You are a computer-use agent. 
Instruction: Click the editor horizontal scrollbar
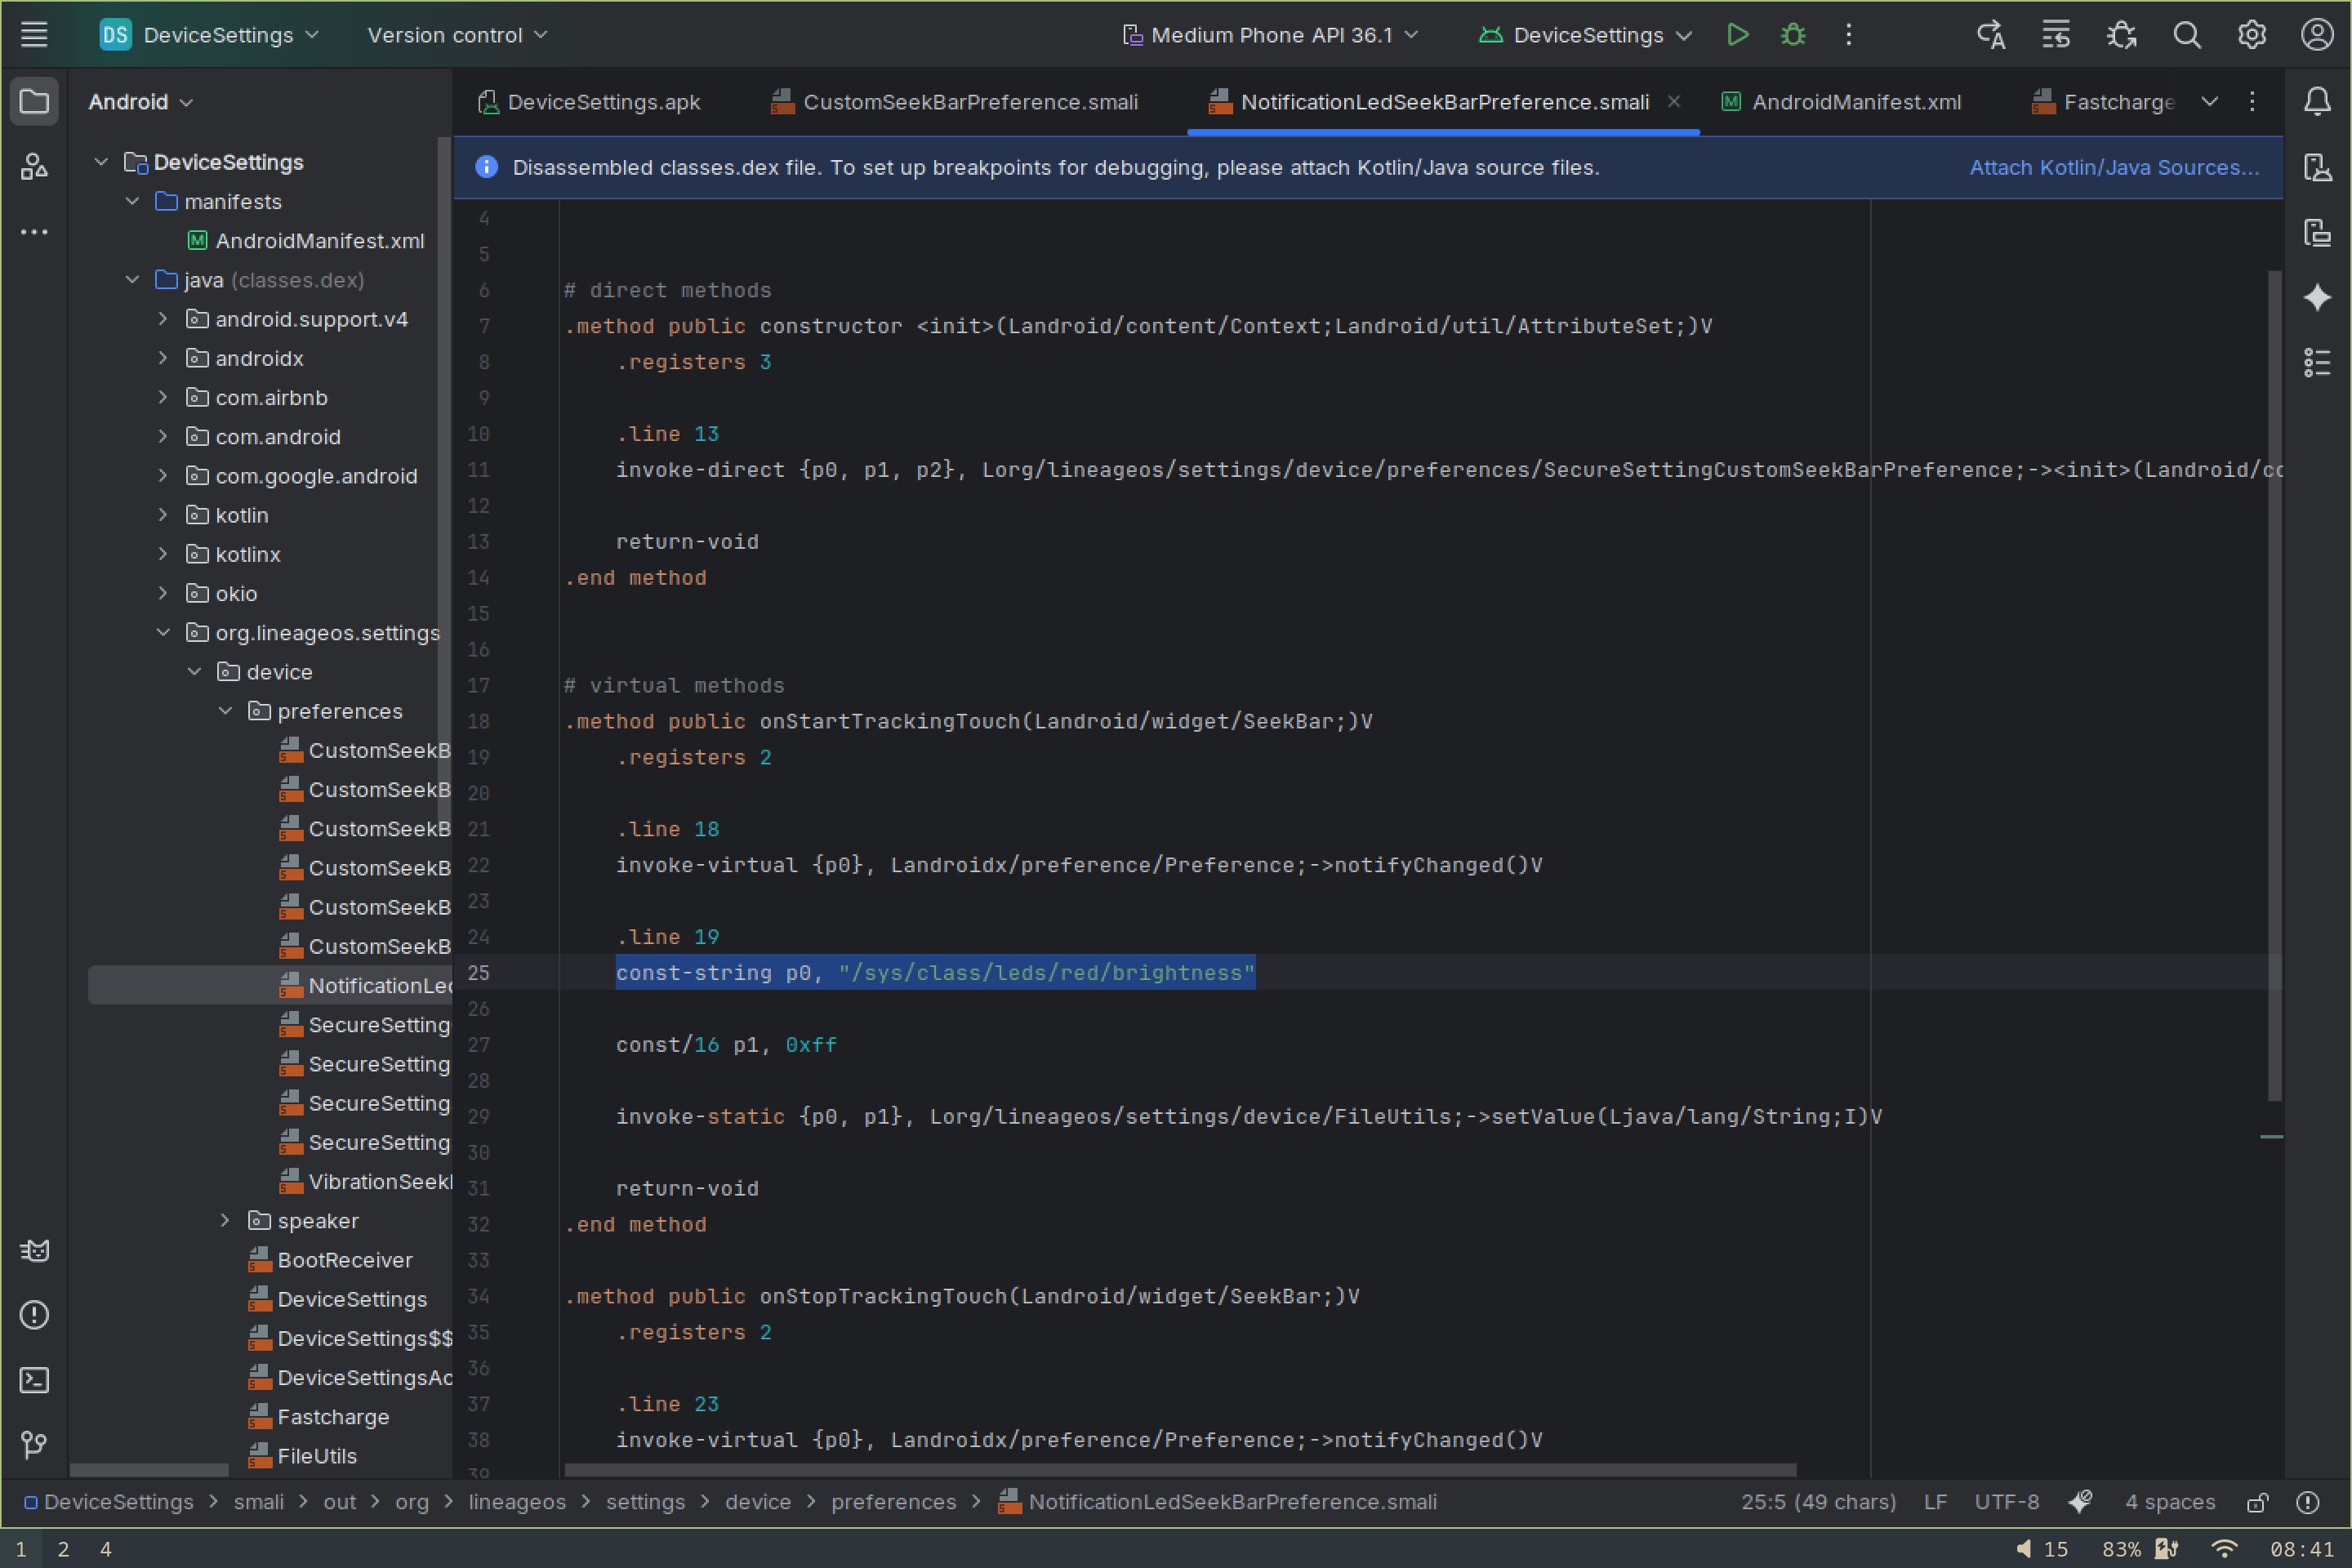coord(1180,1470)
